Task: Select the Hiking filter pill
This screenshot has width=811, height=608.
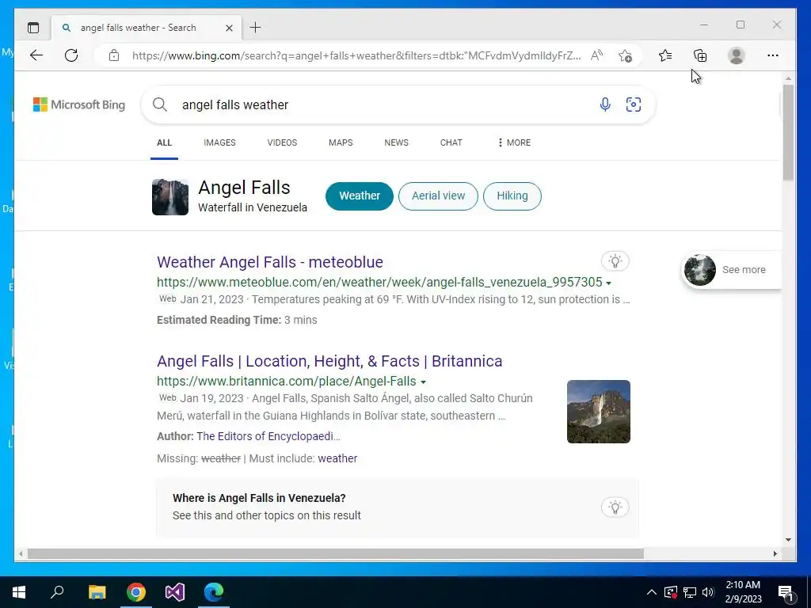Action: [512, 196]
